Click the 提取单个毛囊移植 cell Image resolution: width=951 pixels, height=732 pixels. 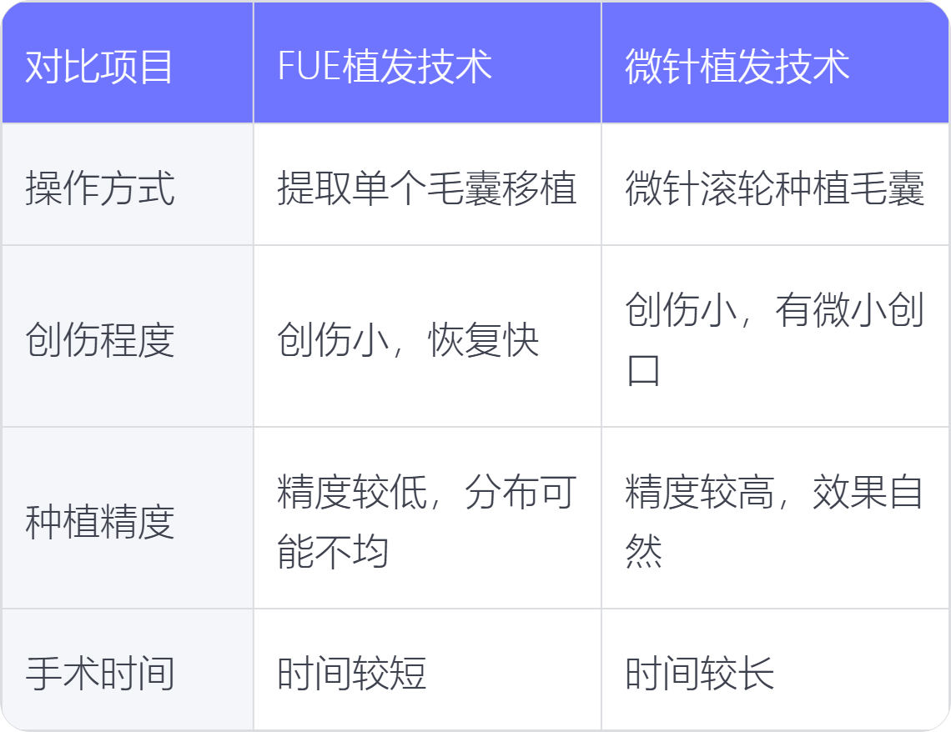(x=427, y=185)
